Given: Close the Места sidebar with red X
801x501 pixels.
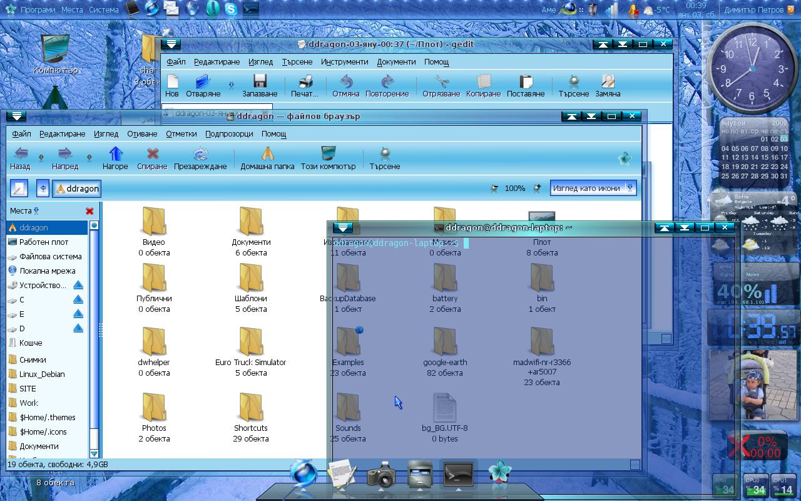Looking at the screenshot, I should 89,211.
